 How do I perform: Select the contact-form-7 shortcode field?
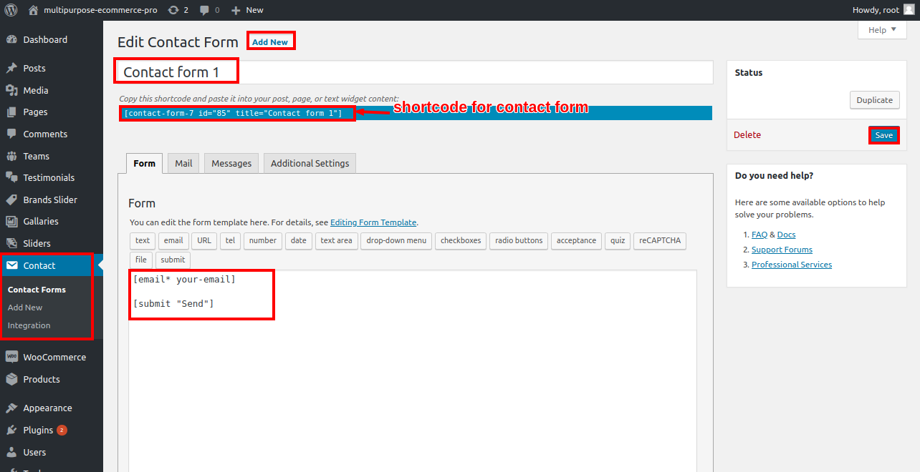pos(415,113)
